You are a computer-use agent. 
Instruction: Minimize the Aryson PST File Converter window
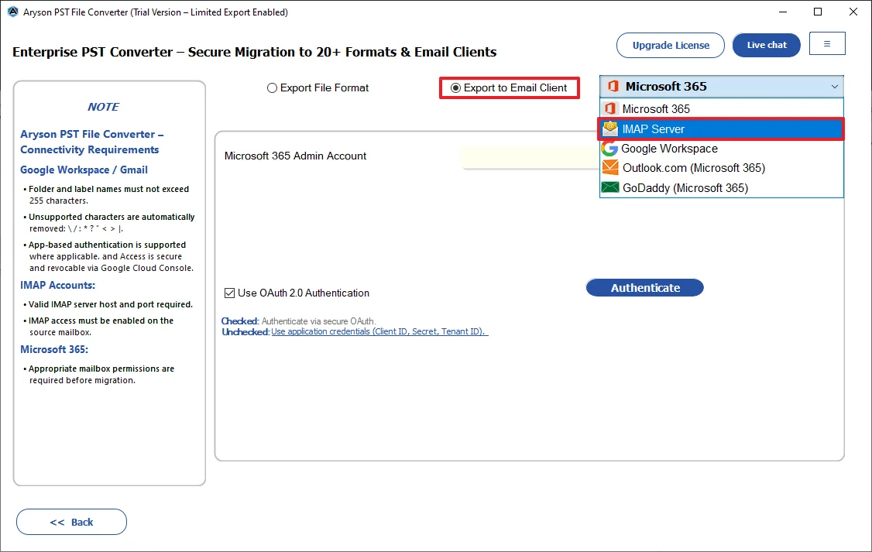pyautogui.click(x=782, y=12)
